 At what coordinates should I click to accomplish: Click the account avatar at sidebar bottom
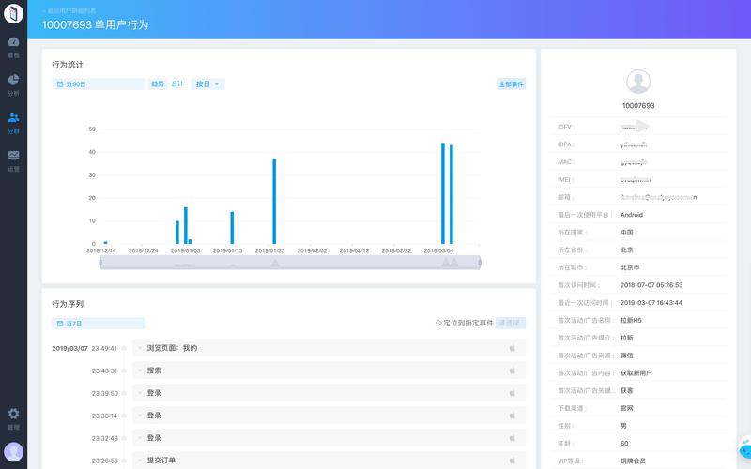13,451
